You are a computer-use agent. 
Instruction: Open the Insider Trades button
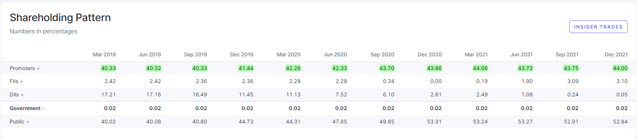pos(598,27)
